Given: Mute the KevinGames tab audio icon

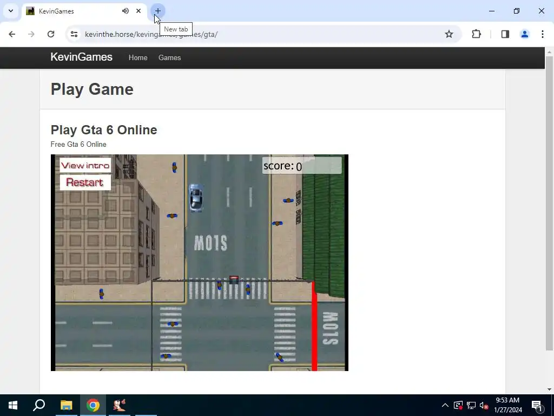Looking at the screenshot, I should point(126,11).
